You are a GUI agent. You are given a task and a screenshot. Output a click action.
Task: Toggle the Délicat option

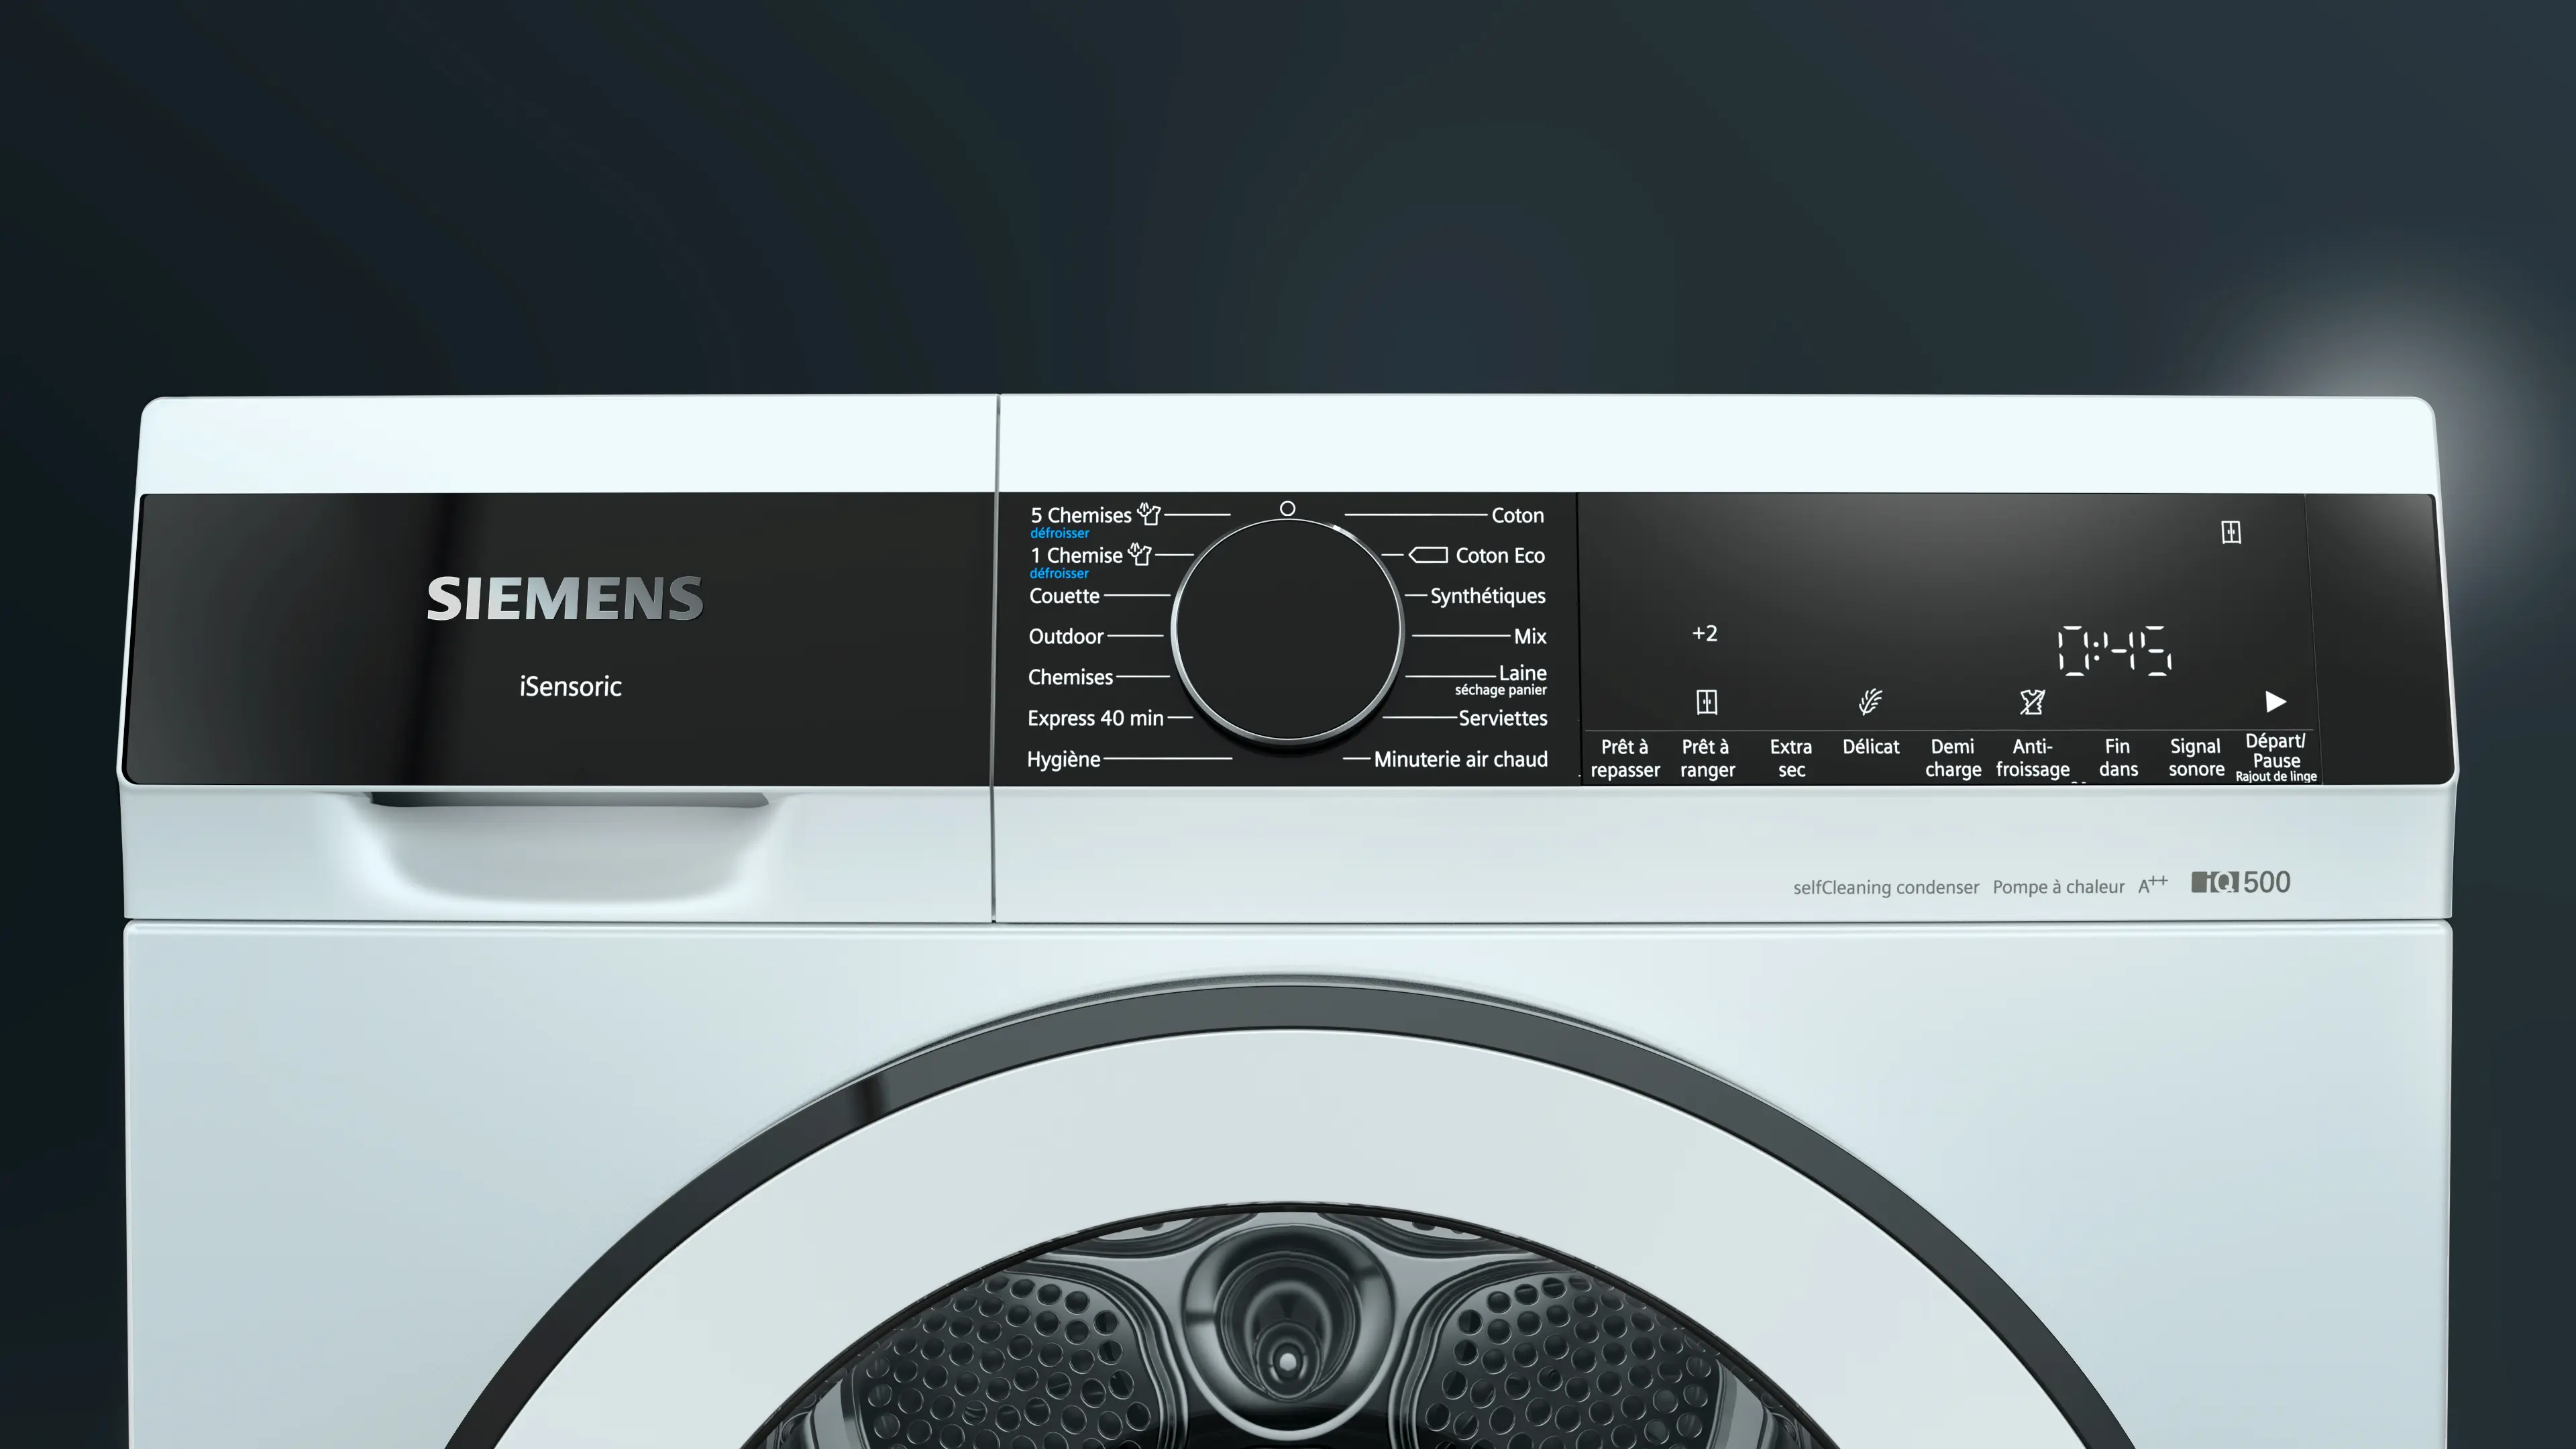[1870, 747]
